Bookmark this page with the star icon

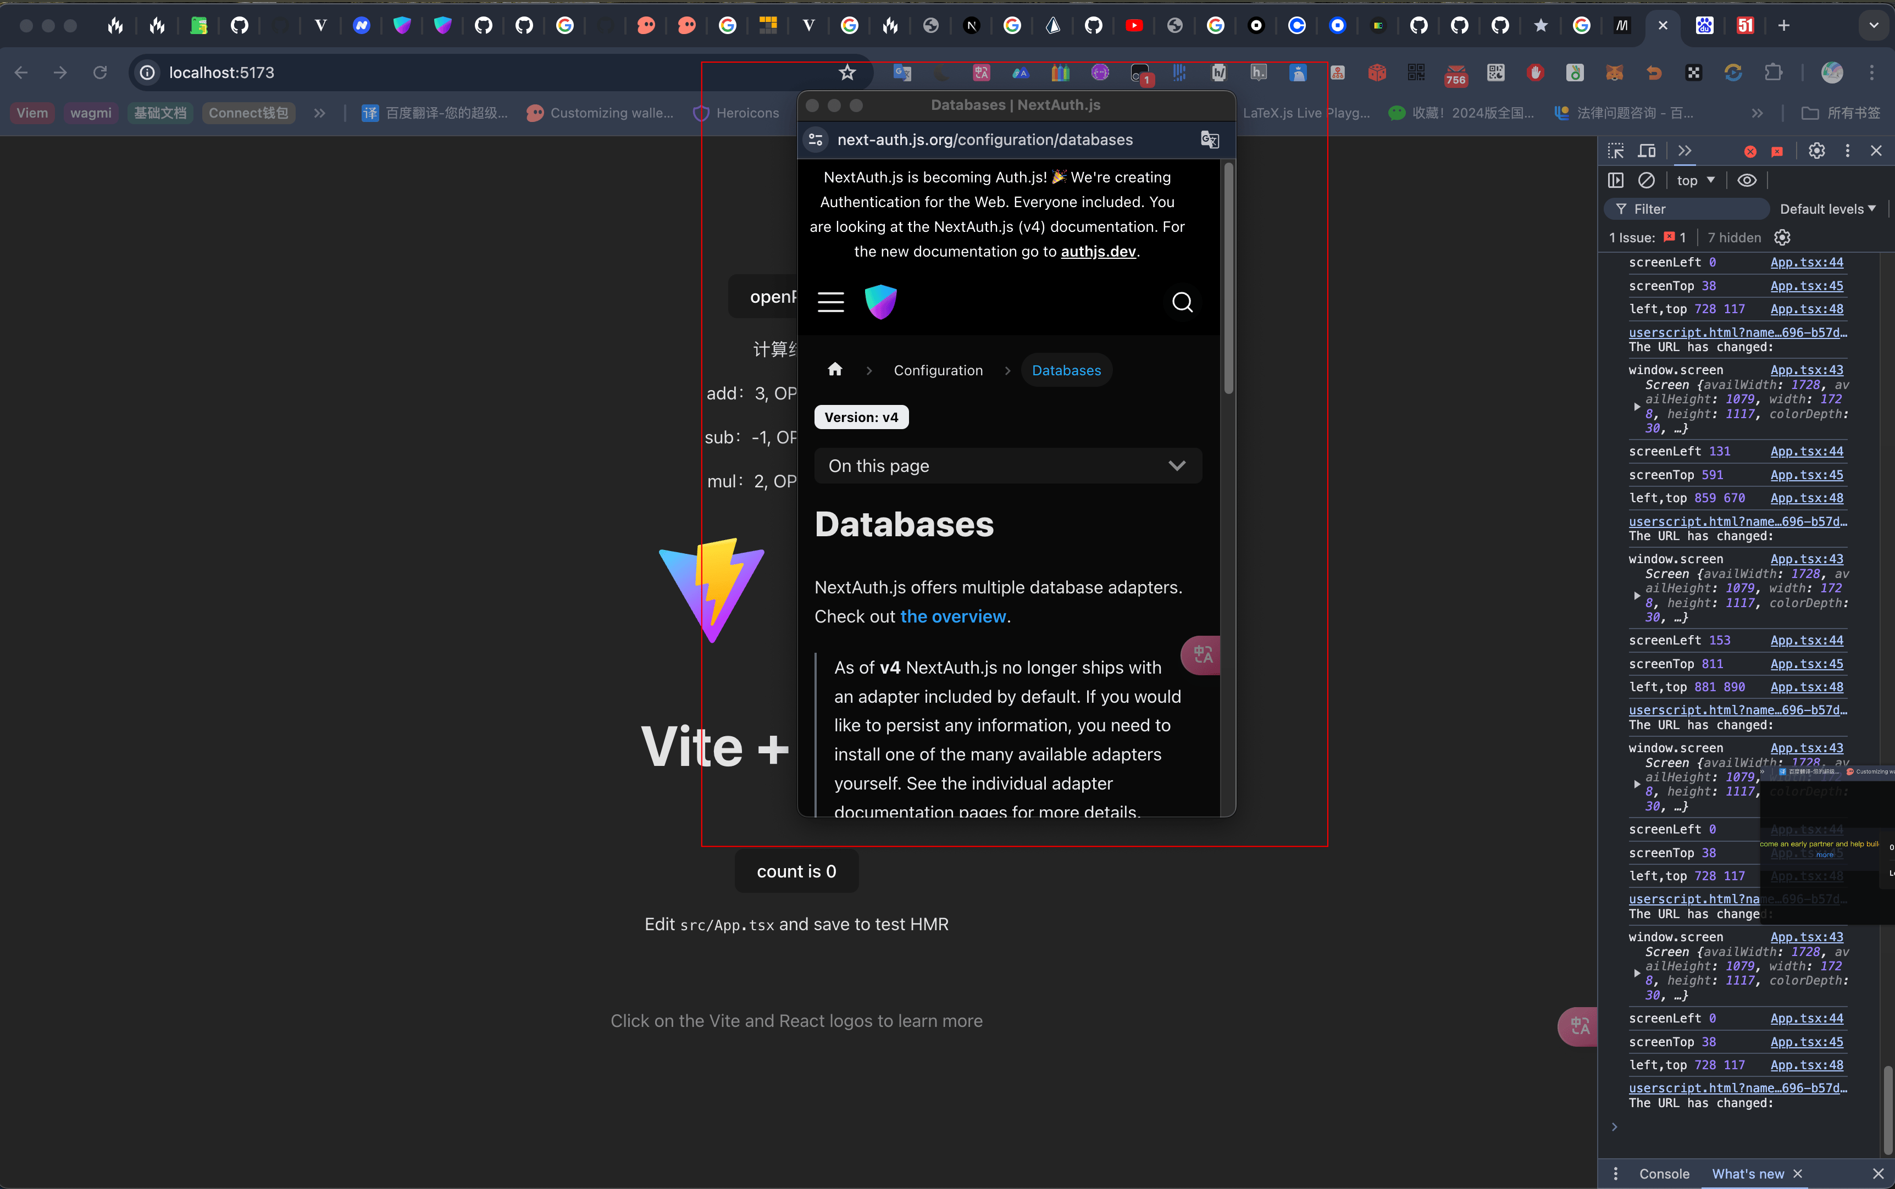(x=846, y=73)
